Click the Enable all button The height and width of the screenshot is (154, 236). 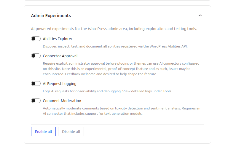coord(43,132)
